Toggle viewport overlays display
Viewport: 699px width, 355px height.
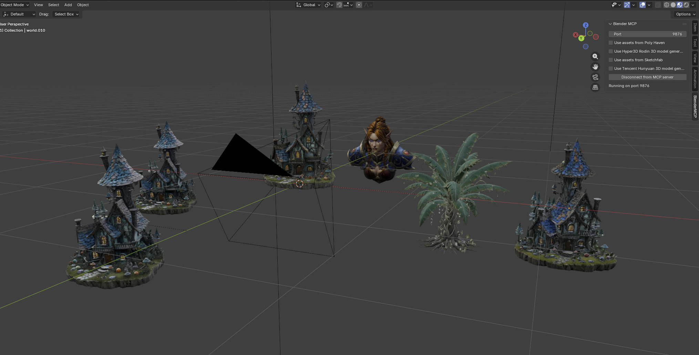642,5
